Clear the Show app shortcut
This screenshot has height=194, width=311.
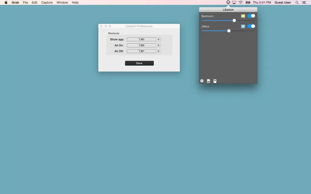click(158, 39)
